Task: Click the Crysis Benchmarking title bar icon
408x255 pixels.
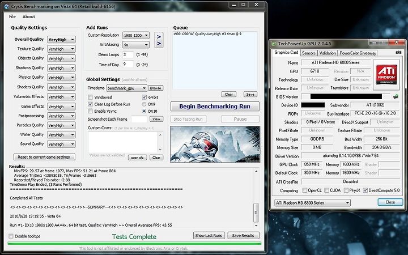Action: click(7, 6)
